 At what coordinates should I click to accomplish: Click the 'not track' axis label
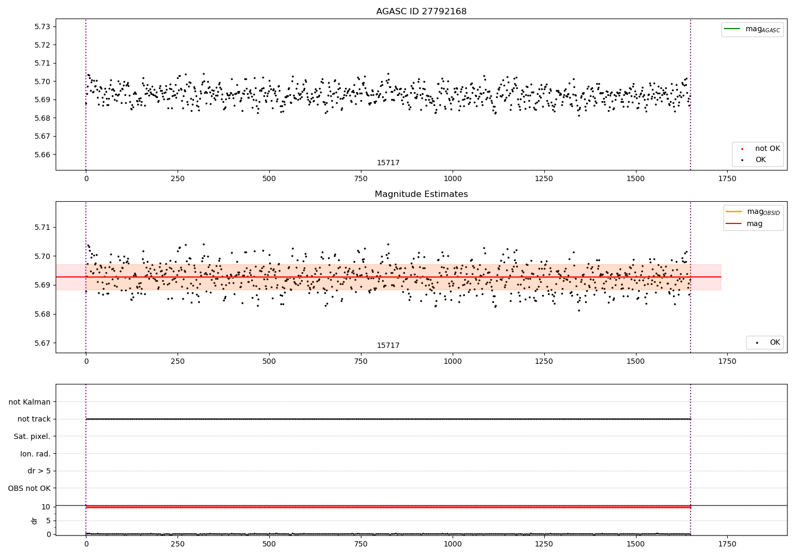click(34, 419)
